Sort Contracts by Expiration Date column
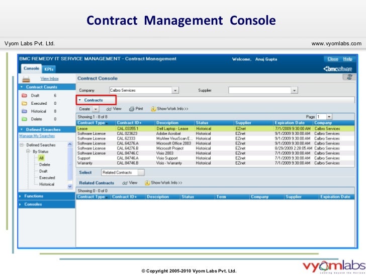 [293, 123]
